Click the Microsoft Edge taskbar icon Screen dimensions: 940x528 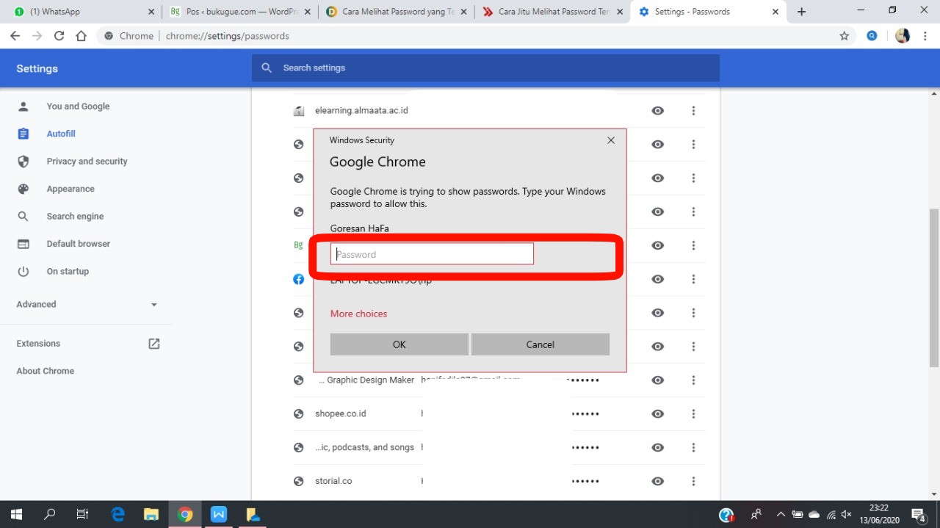117,514
